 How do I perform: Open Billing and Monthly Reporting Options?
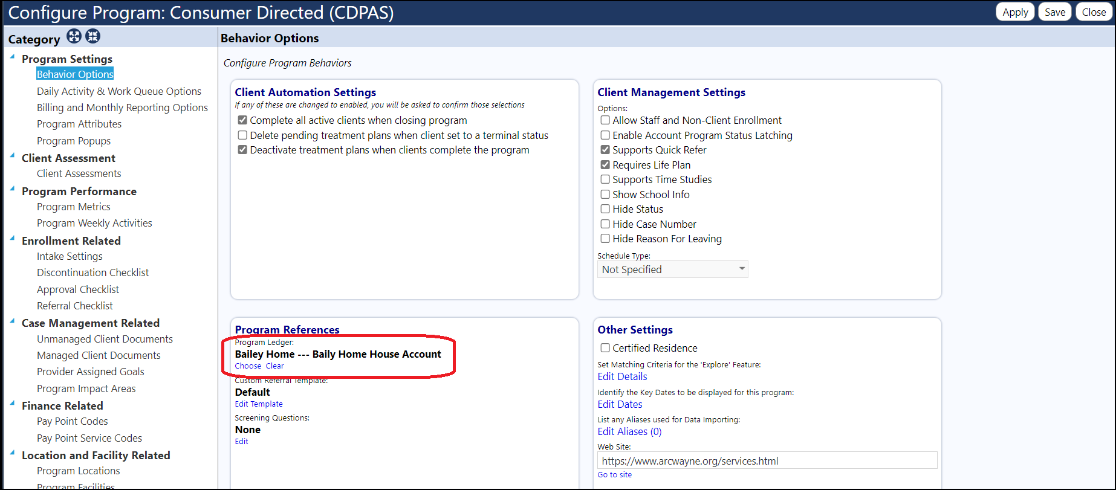(x=122, y=108)
